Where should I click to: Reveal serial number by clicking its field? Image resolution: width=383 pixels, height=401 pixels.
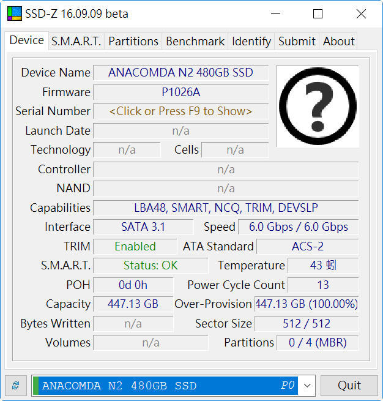180,111
